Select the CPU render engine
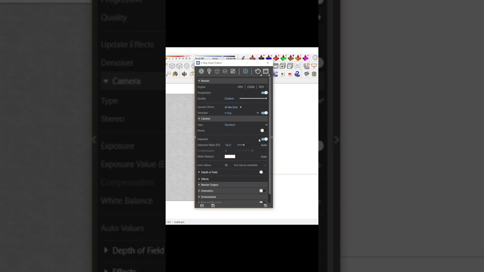484x272 pixels. (240, 87)
